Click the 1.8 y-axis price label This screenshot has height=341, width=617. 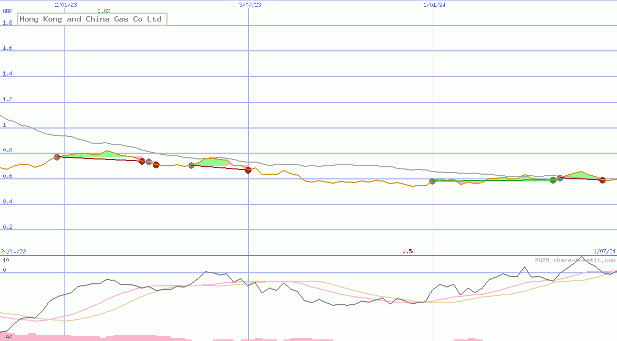coord(7,23)
